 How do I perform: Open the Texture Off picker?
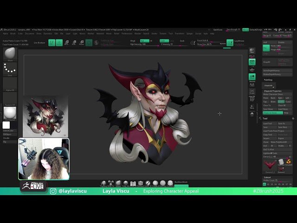pyautogui.click(x=10, y=99)
